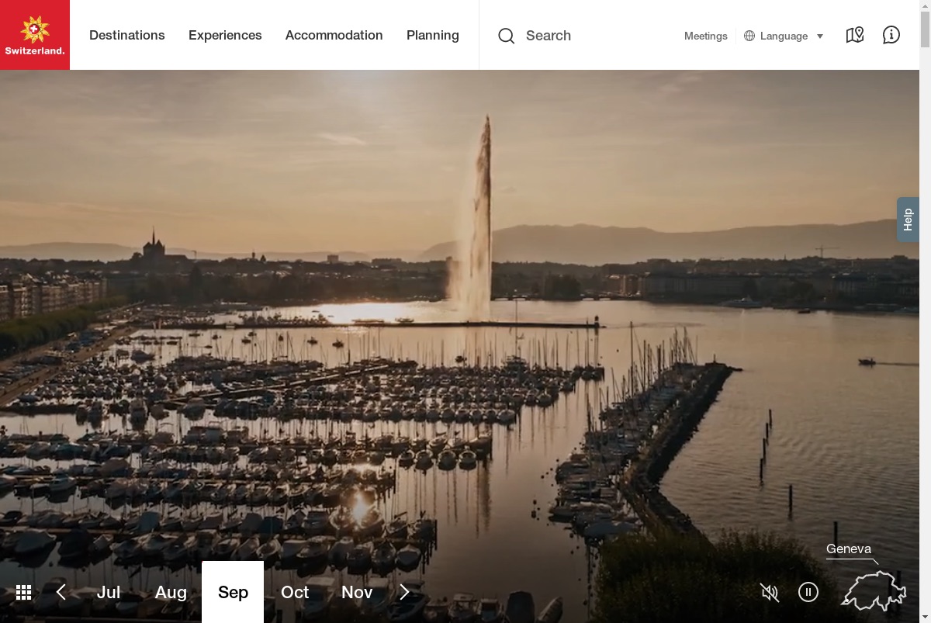
Task: Open the Planning menu
Action: 433,35
